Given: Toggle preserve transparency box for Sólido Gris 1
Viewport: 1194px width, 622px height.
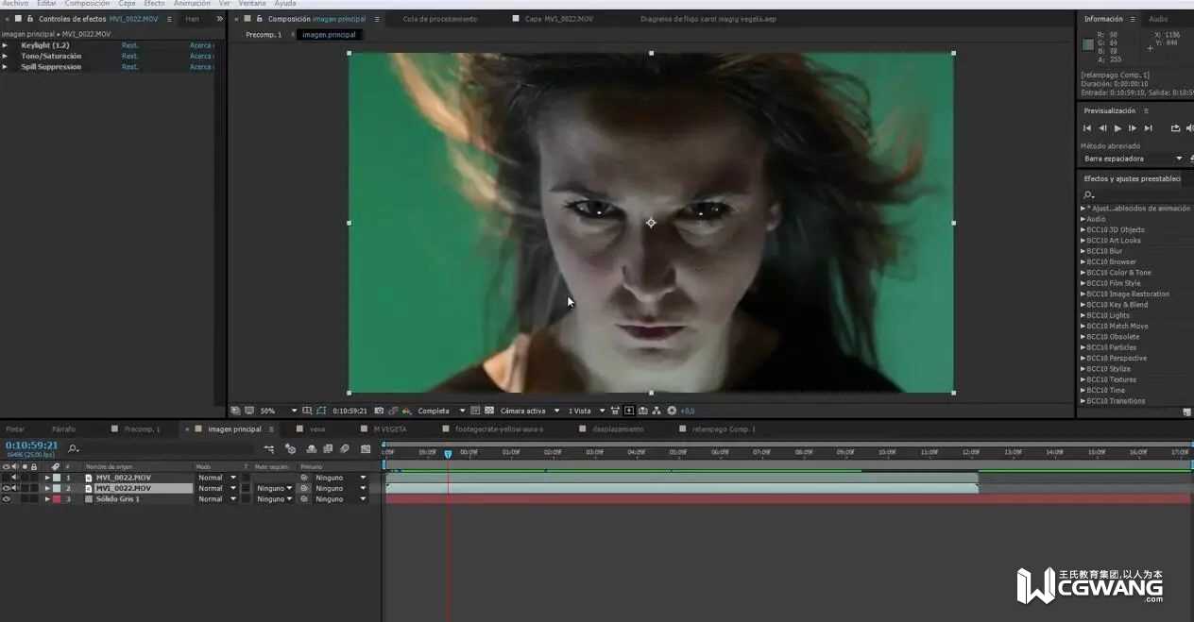Looking at the screenshot, I should (x=246, y=499).
